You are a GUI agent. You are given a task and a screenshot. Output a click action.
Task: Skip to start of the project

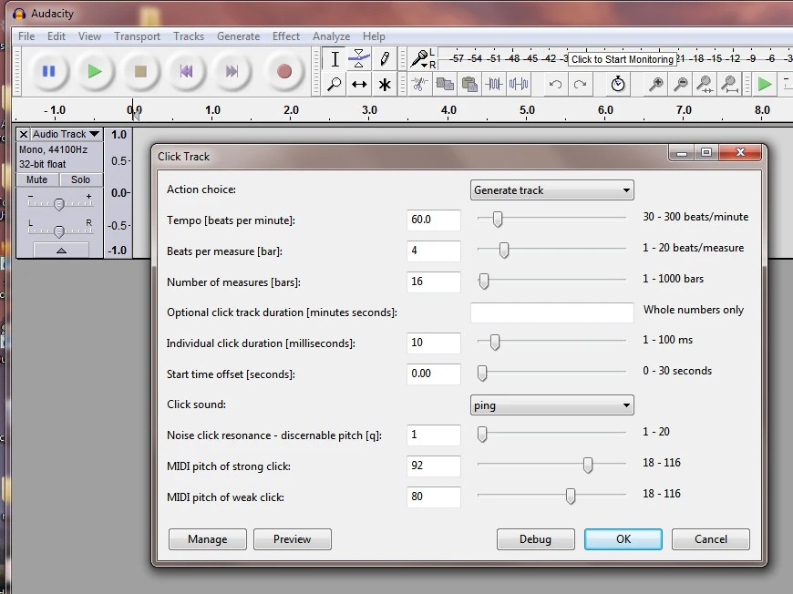click(x=186, y=71)
